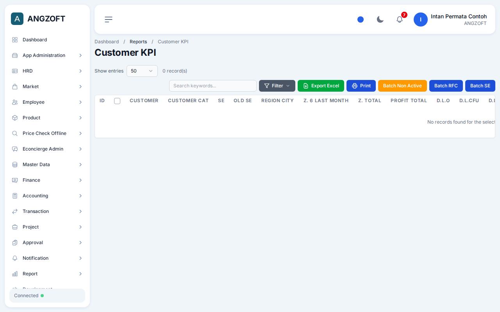500x312 pixels.
Task: Toggle dark mode moon icon
Action: [x=380, y=19]
